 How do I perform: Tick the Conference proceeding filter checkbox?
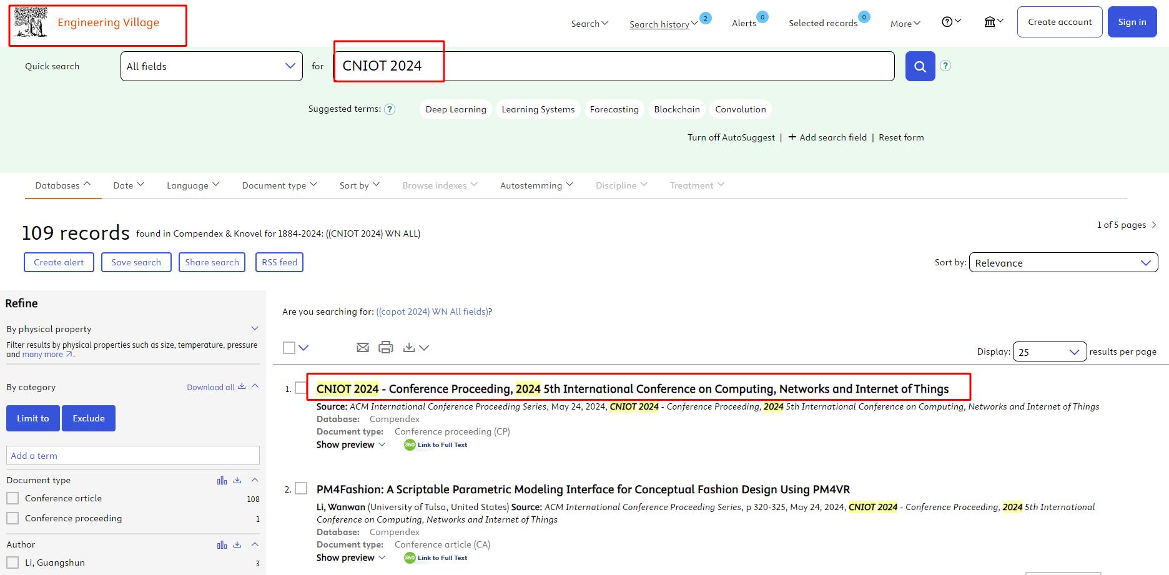(12, 518)
